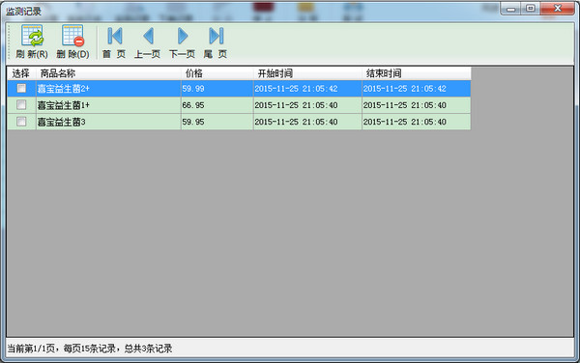Click the 商品名称 column header

click(108, 73)
